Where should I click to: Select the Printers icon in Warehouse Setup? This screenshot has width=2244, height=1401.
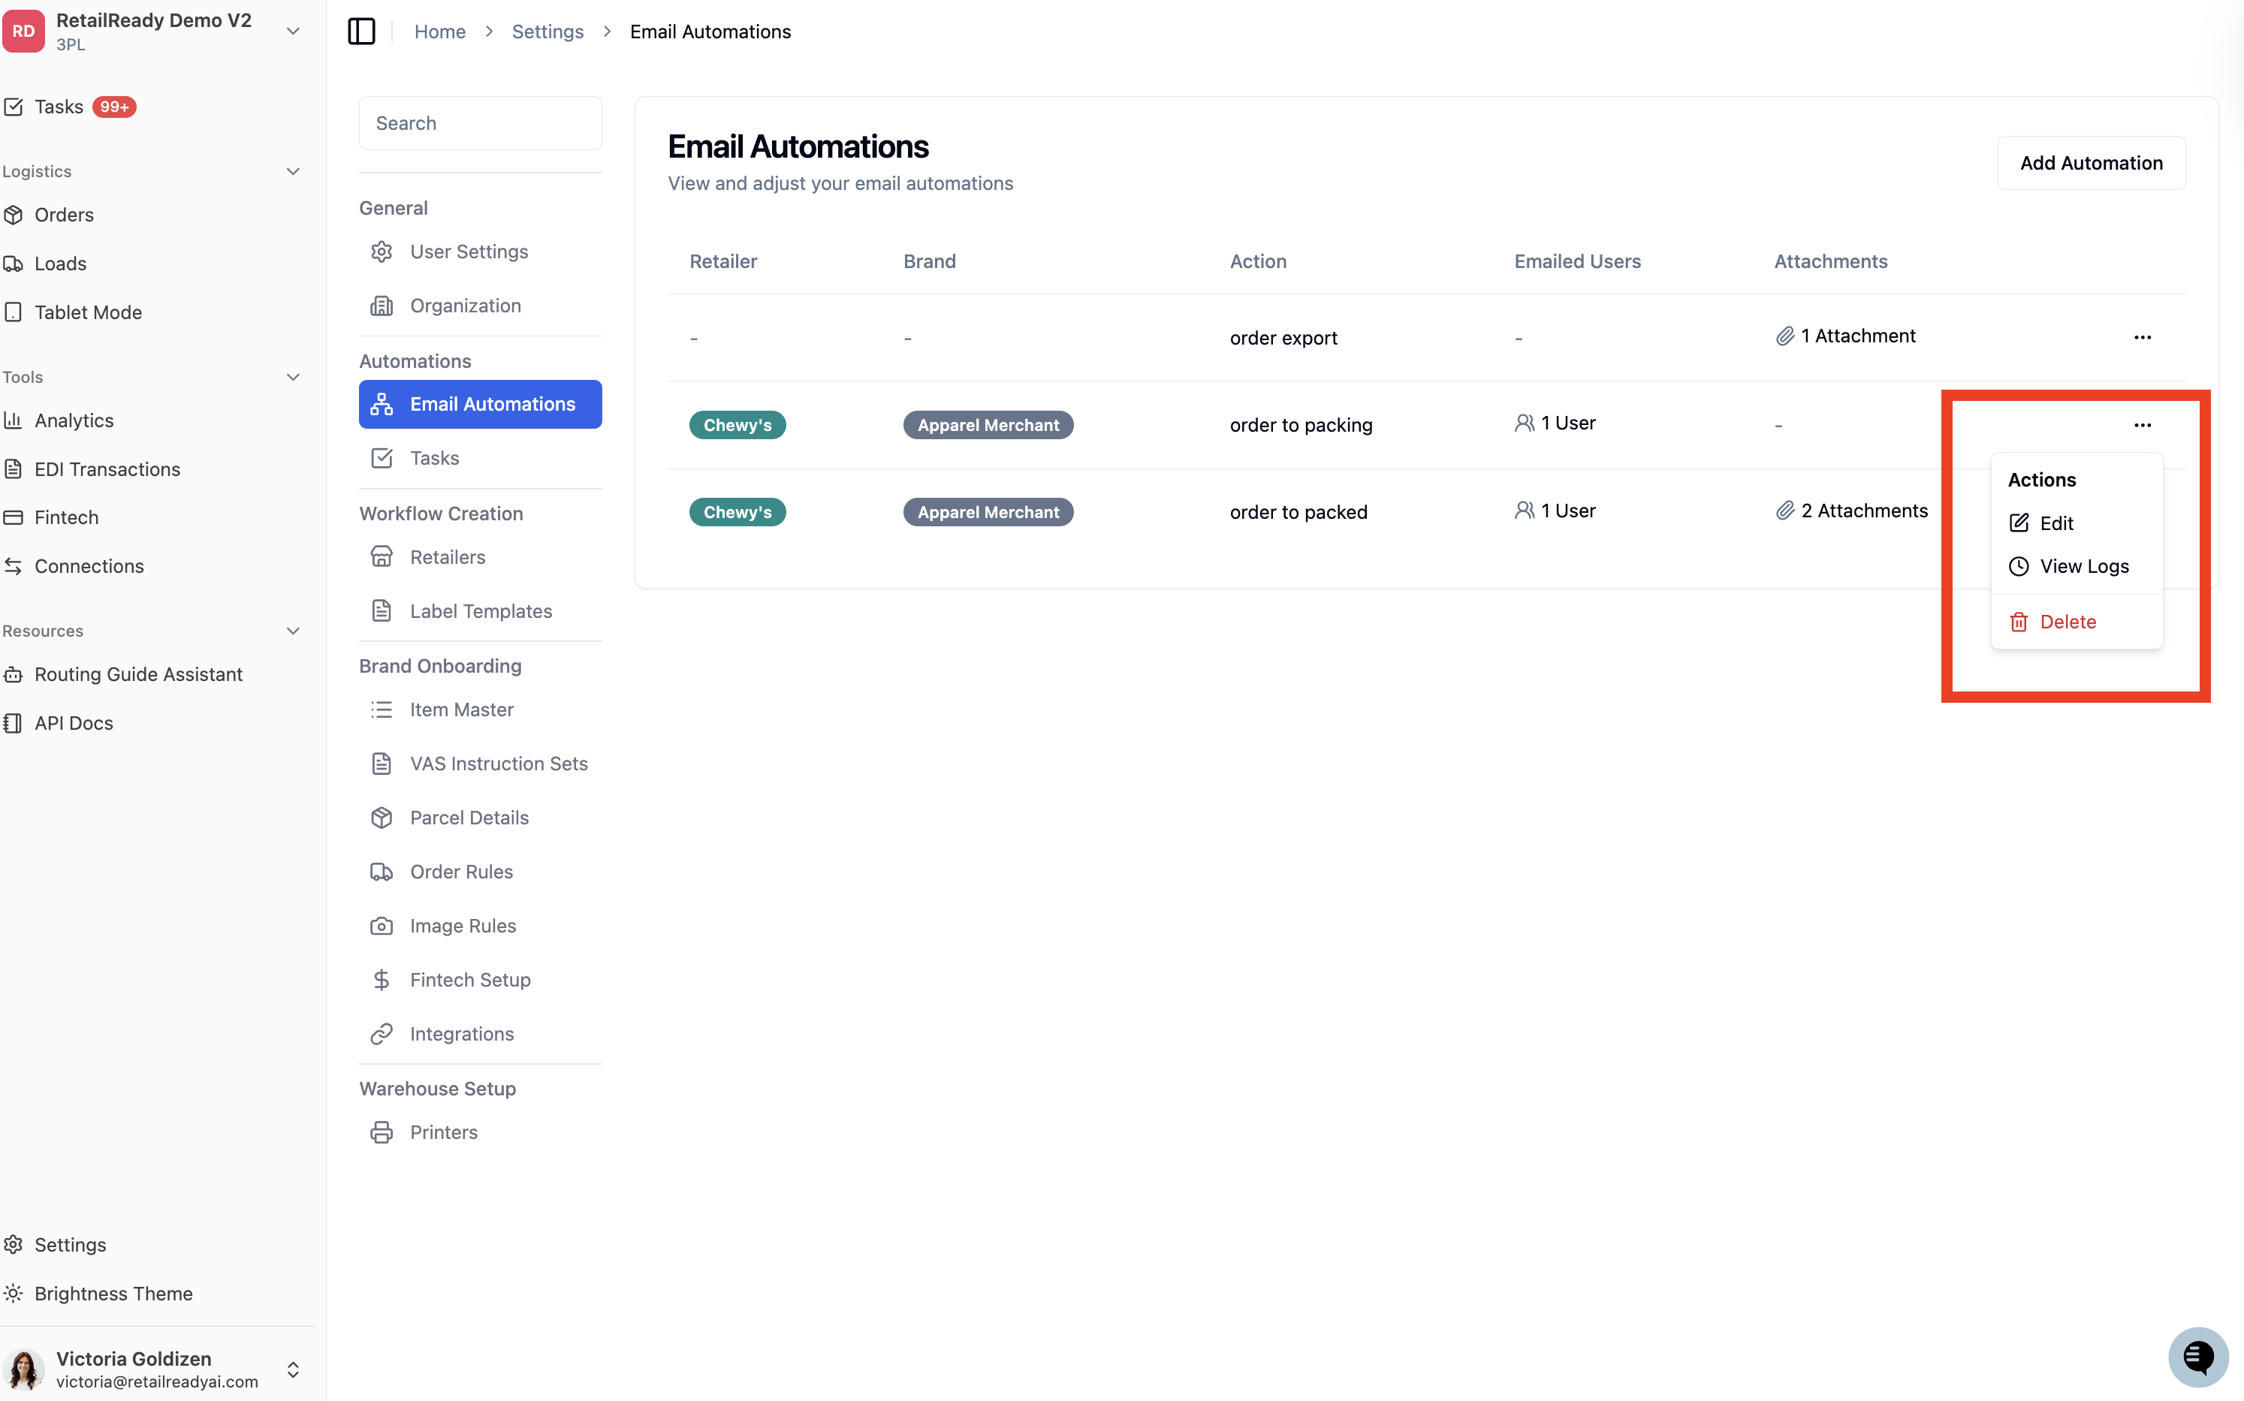tap(381, 1132)
